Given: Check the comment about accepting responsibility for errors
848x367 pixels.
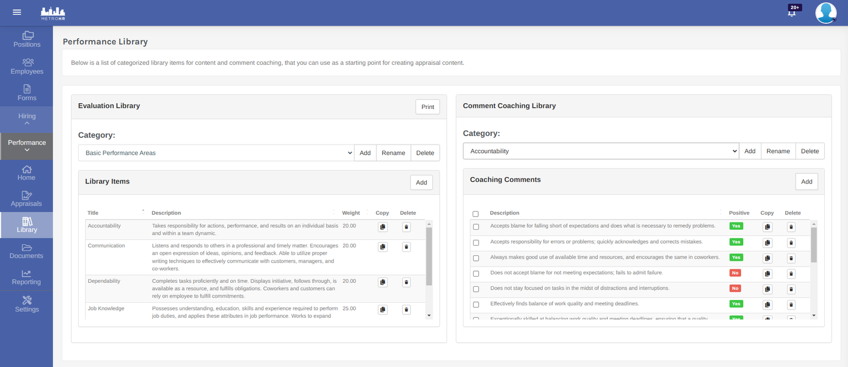Looking at the screenshot, I should pyautogui.click(x=475, y=242).
